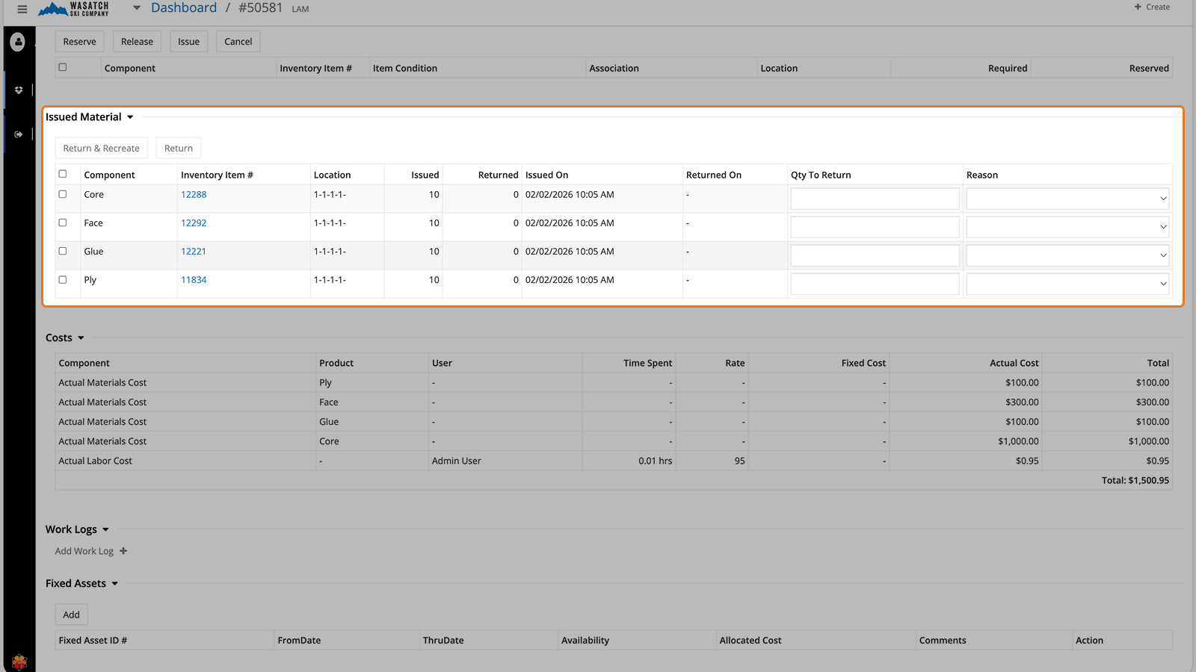
Task: Go to Dashboard in the breadcrumb
Action: point(184,8)
